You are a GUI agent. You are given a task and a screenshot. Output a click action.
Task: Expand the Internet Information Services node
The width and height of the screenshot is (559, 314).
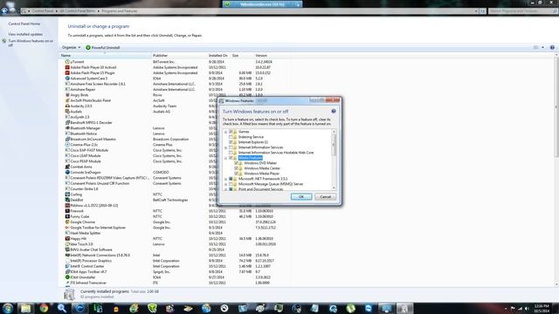pos(225,147)
